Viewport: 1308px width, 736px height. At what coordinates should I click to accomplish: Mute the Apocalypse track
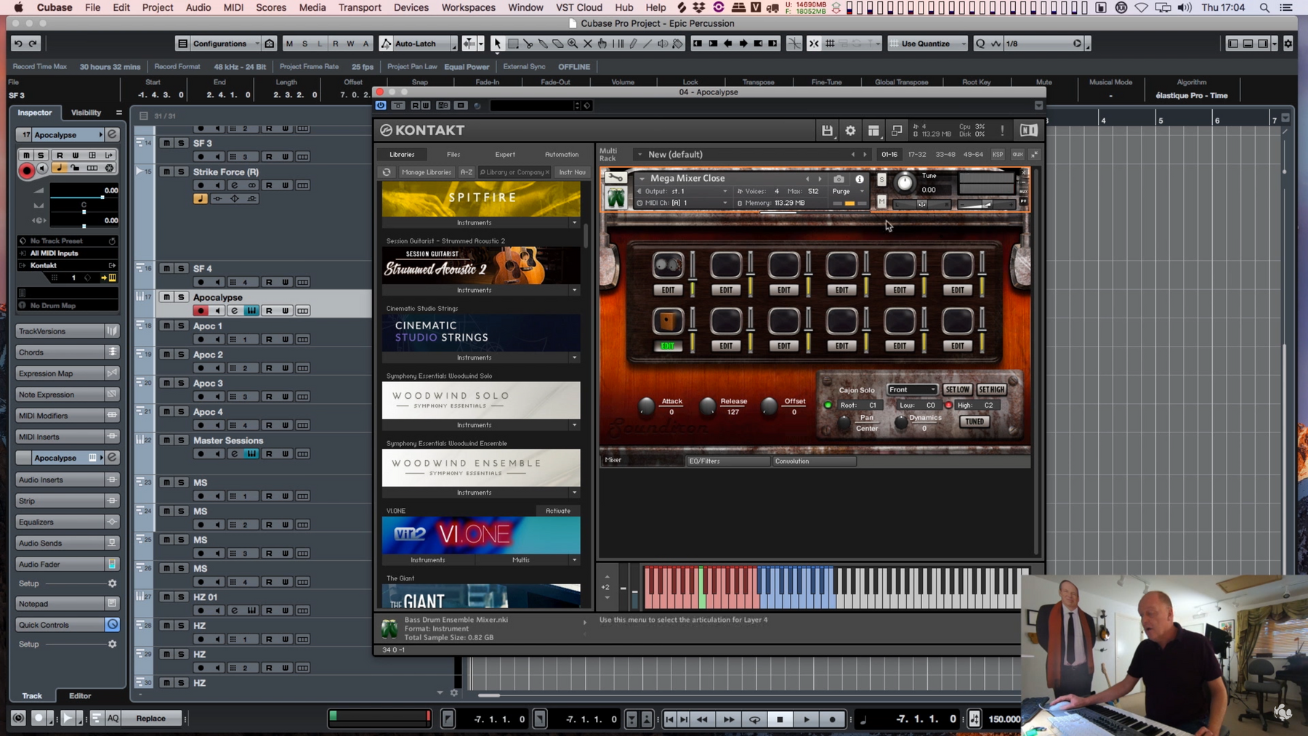166,297
